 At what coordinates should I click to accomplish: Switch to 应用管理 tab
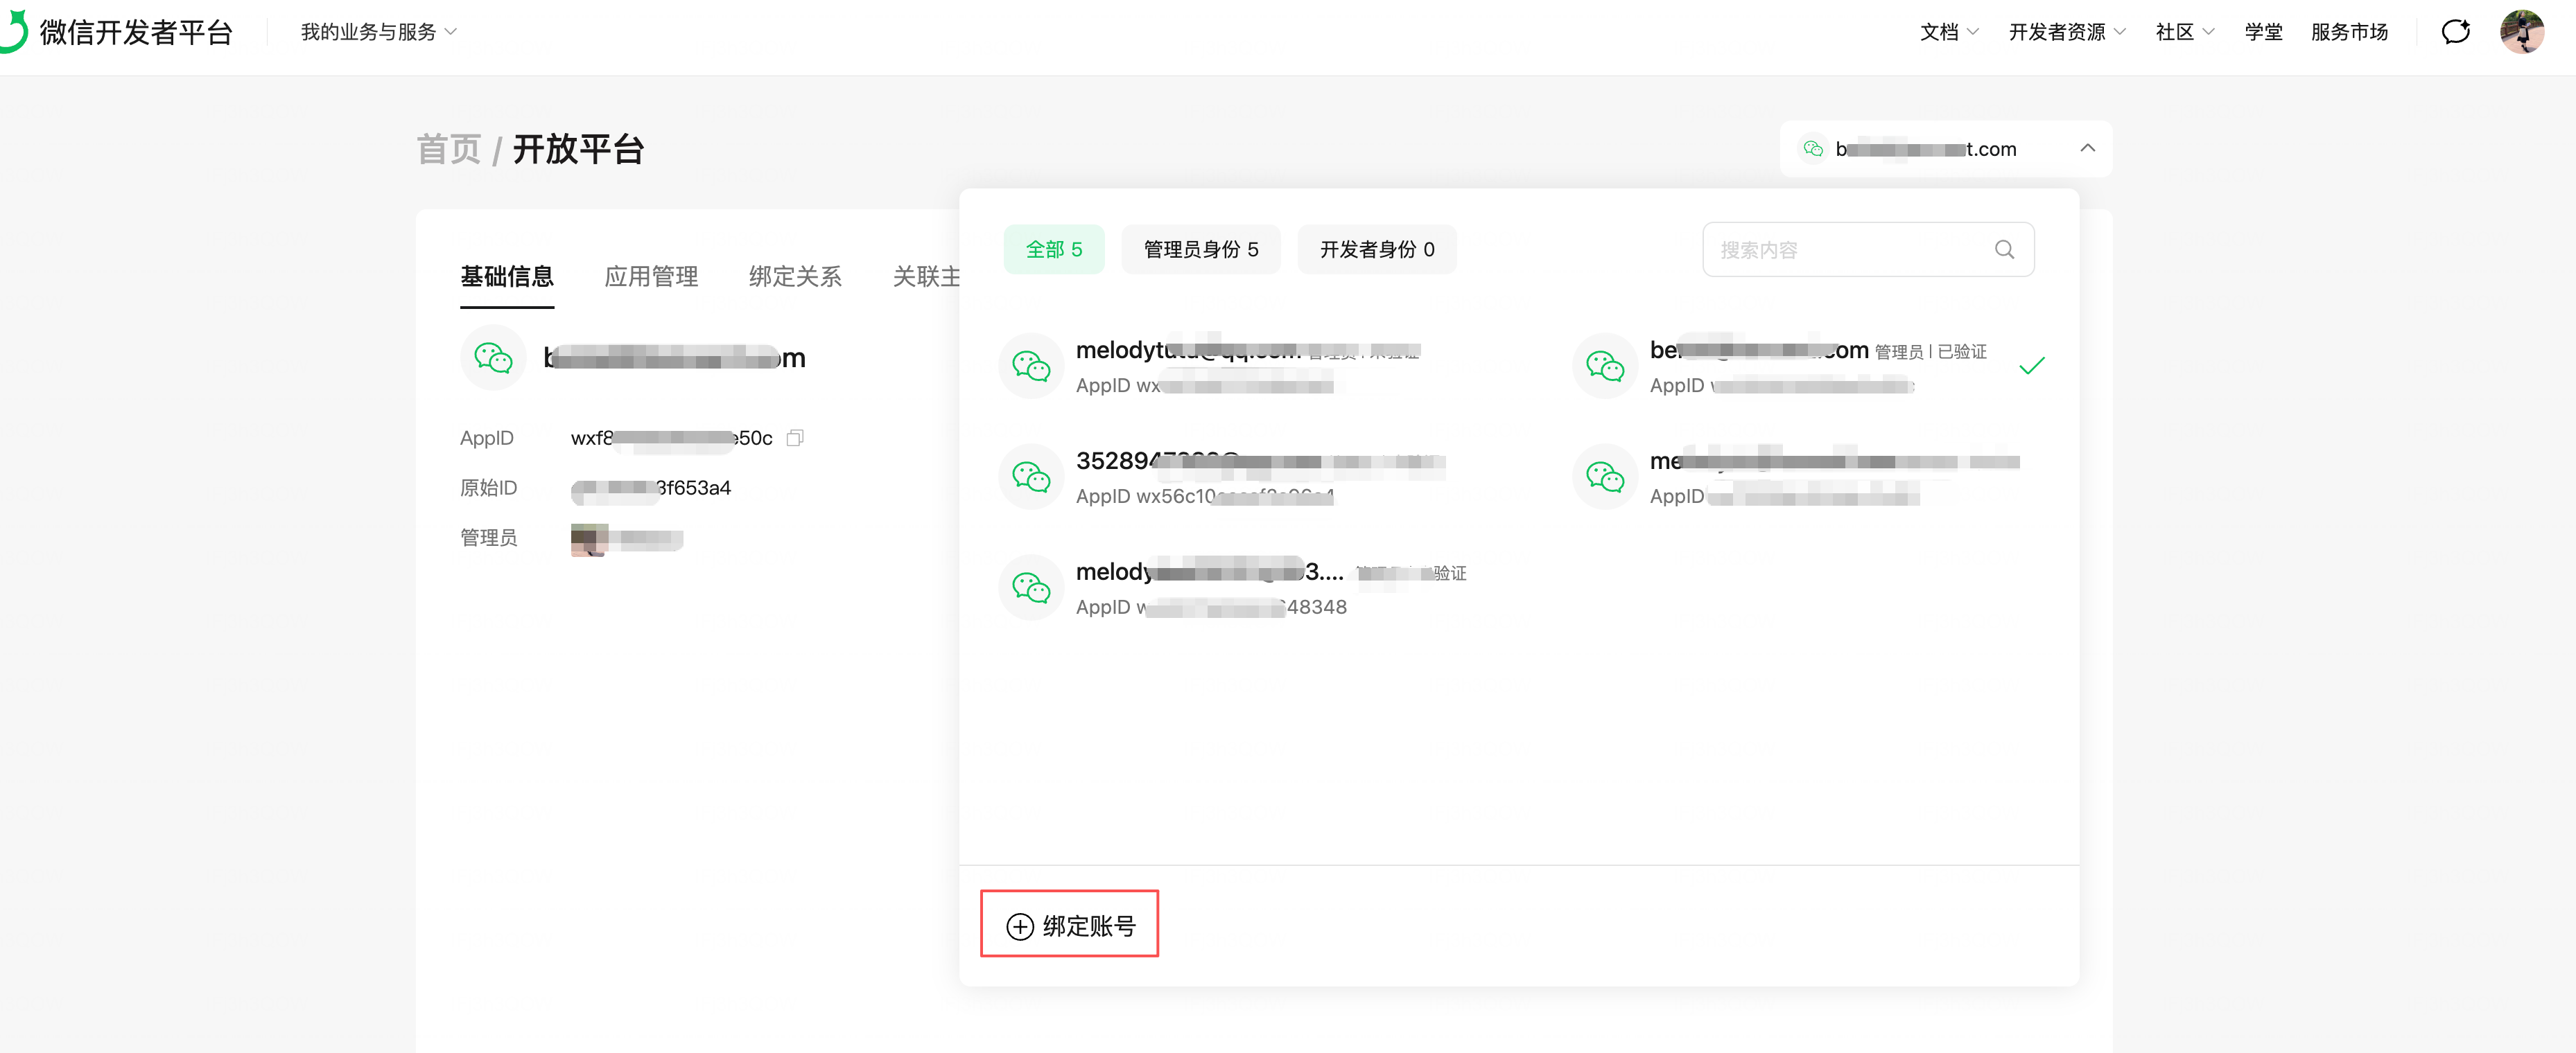click(651, 276)
